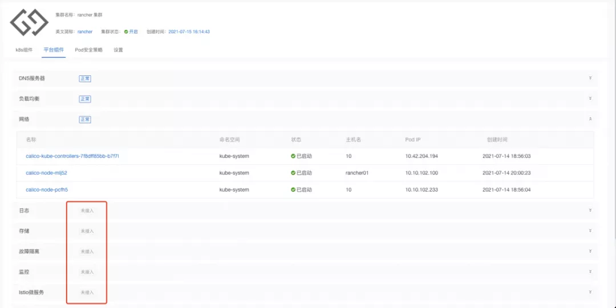Open the 设置 tab
The width and height of the screenshot is (616, 308).
tap(118, 50)
